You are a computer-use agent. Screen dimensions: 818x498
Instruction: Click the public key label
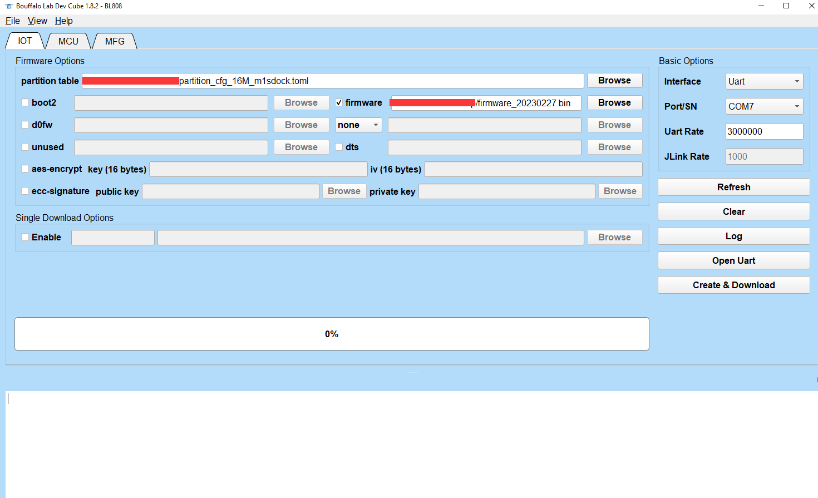(117, 191)
